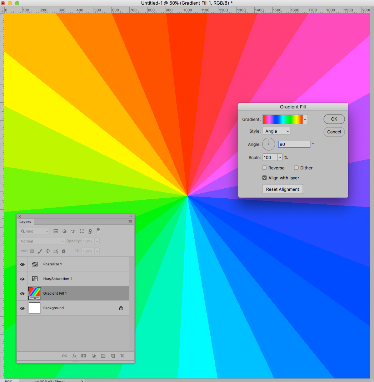This screenshot has height=382, width=374.
Task: Hide the Gradient Fill 1 layer
Action: tap(22, 294)
